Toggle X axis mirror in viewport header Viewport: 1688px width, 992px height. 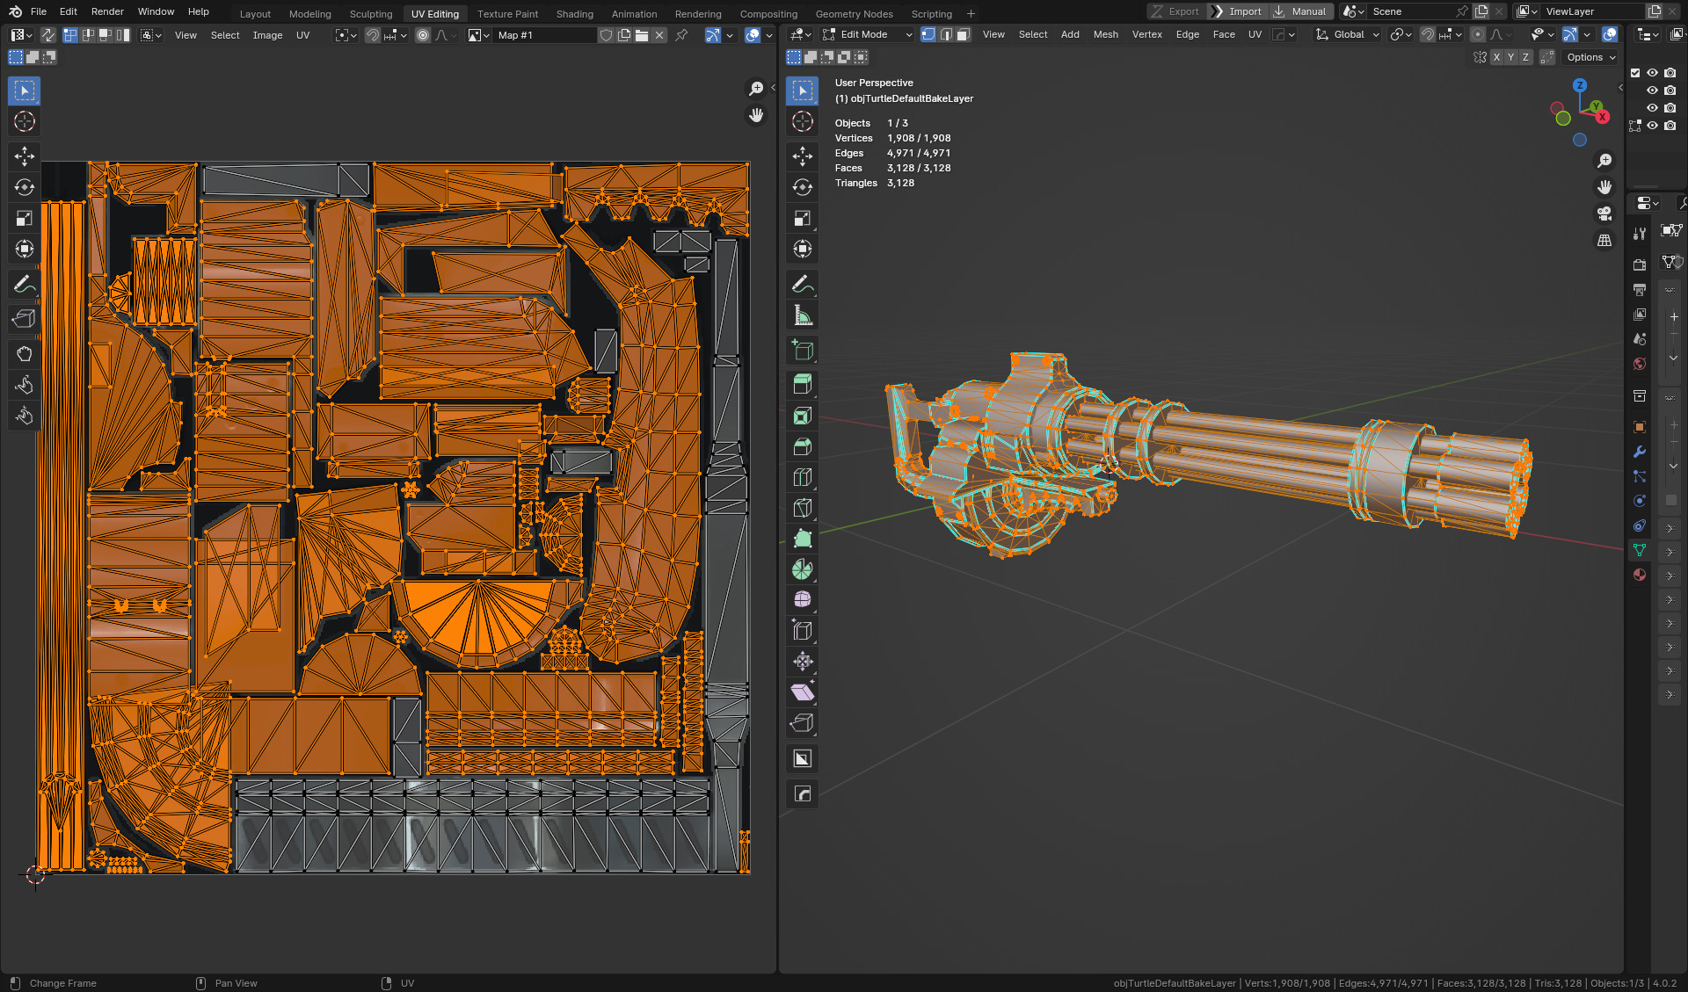pyautogui.click(x=1496, y=57)
